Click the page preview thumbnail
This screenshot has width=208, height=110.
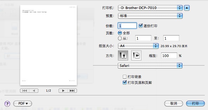[48, 45]
